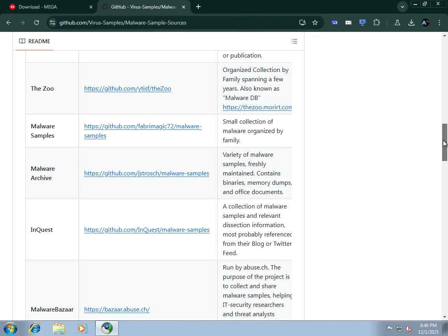Open the fabrimagic72/malware-samples link
Image resolution: width=448 pixels, height=336 pixels.
pos(143,131)
